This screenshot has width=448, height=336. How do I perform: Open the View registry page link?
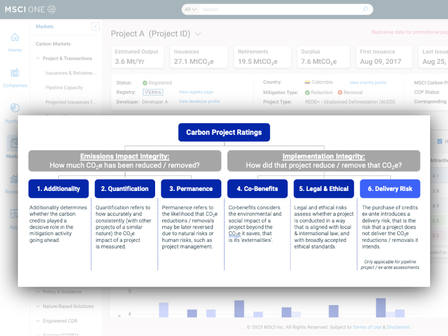[196, 92]
